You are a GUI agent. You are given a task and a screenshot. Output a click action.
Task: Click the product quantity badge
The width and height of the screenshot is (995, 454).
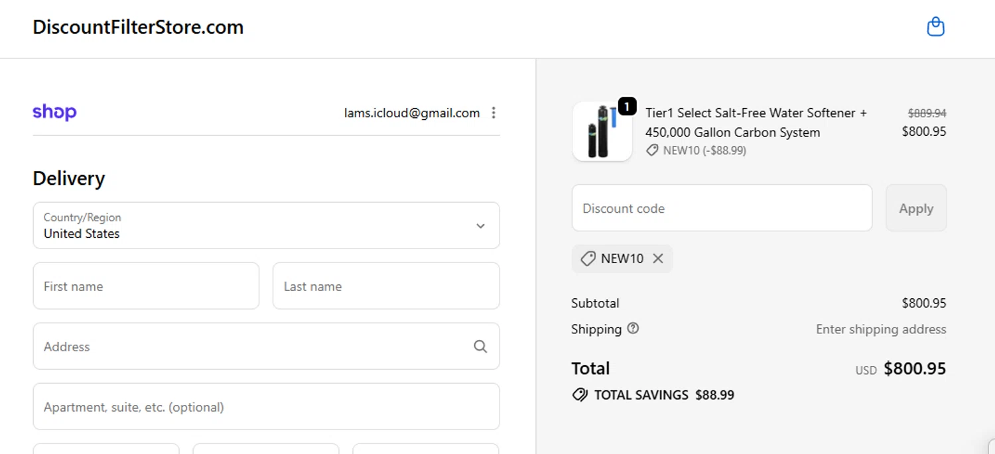pyautogui.click(x=627, y=106)
